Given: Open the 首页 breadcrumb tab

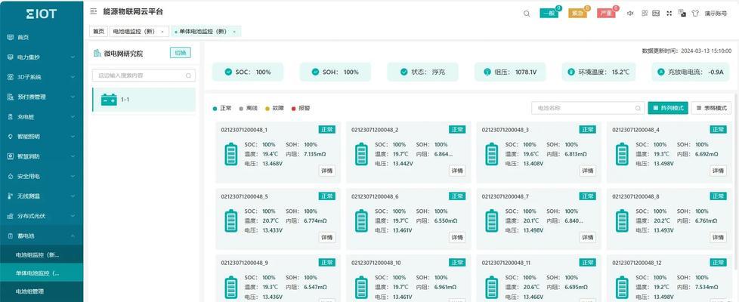Looking at the screenshot, I should tap(98, 31).
